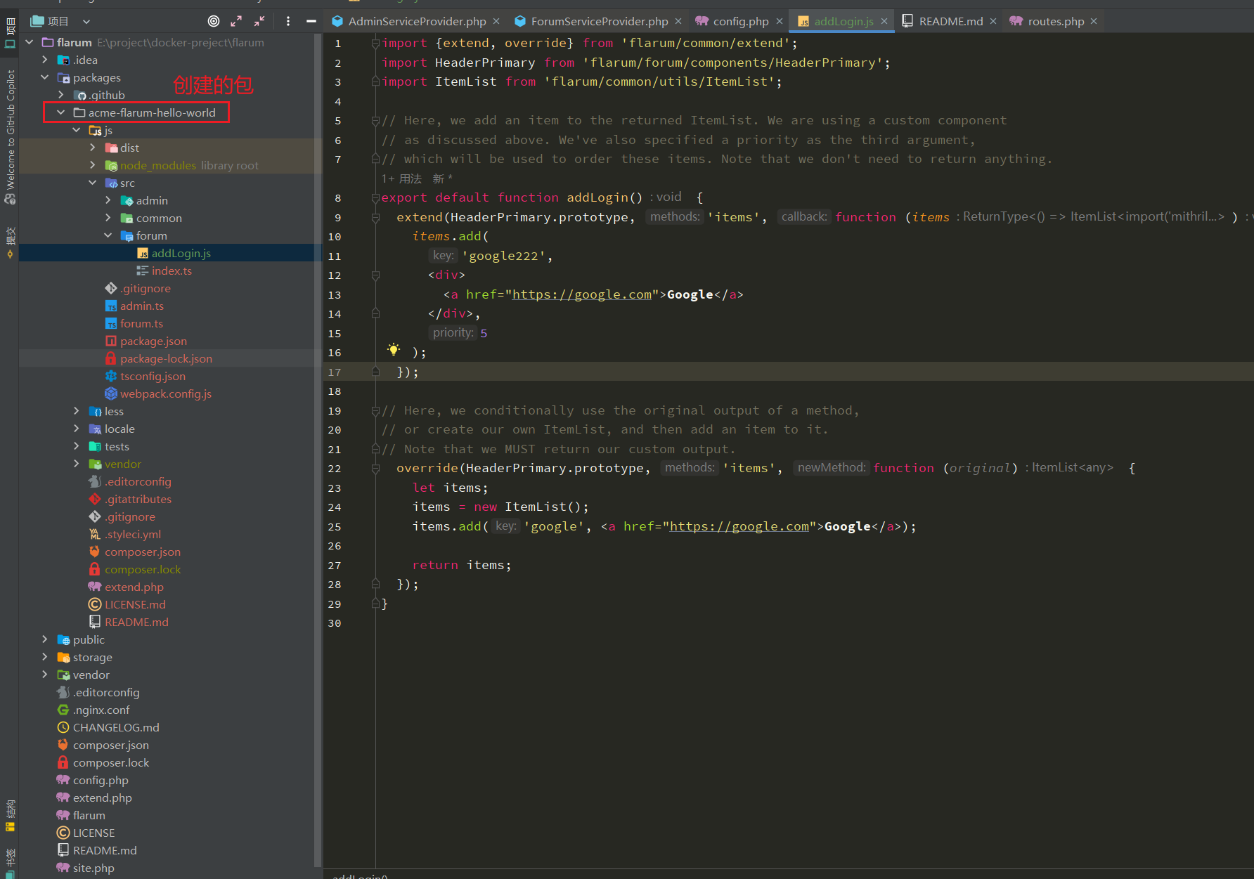The height and width of the screenshot is (879, 1254).
Task: Click the lightbulb intention icon on line 16
Action: tap(394, 349)
